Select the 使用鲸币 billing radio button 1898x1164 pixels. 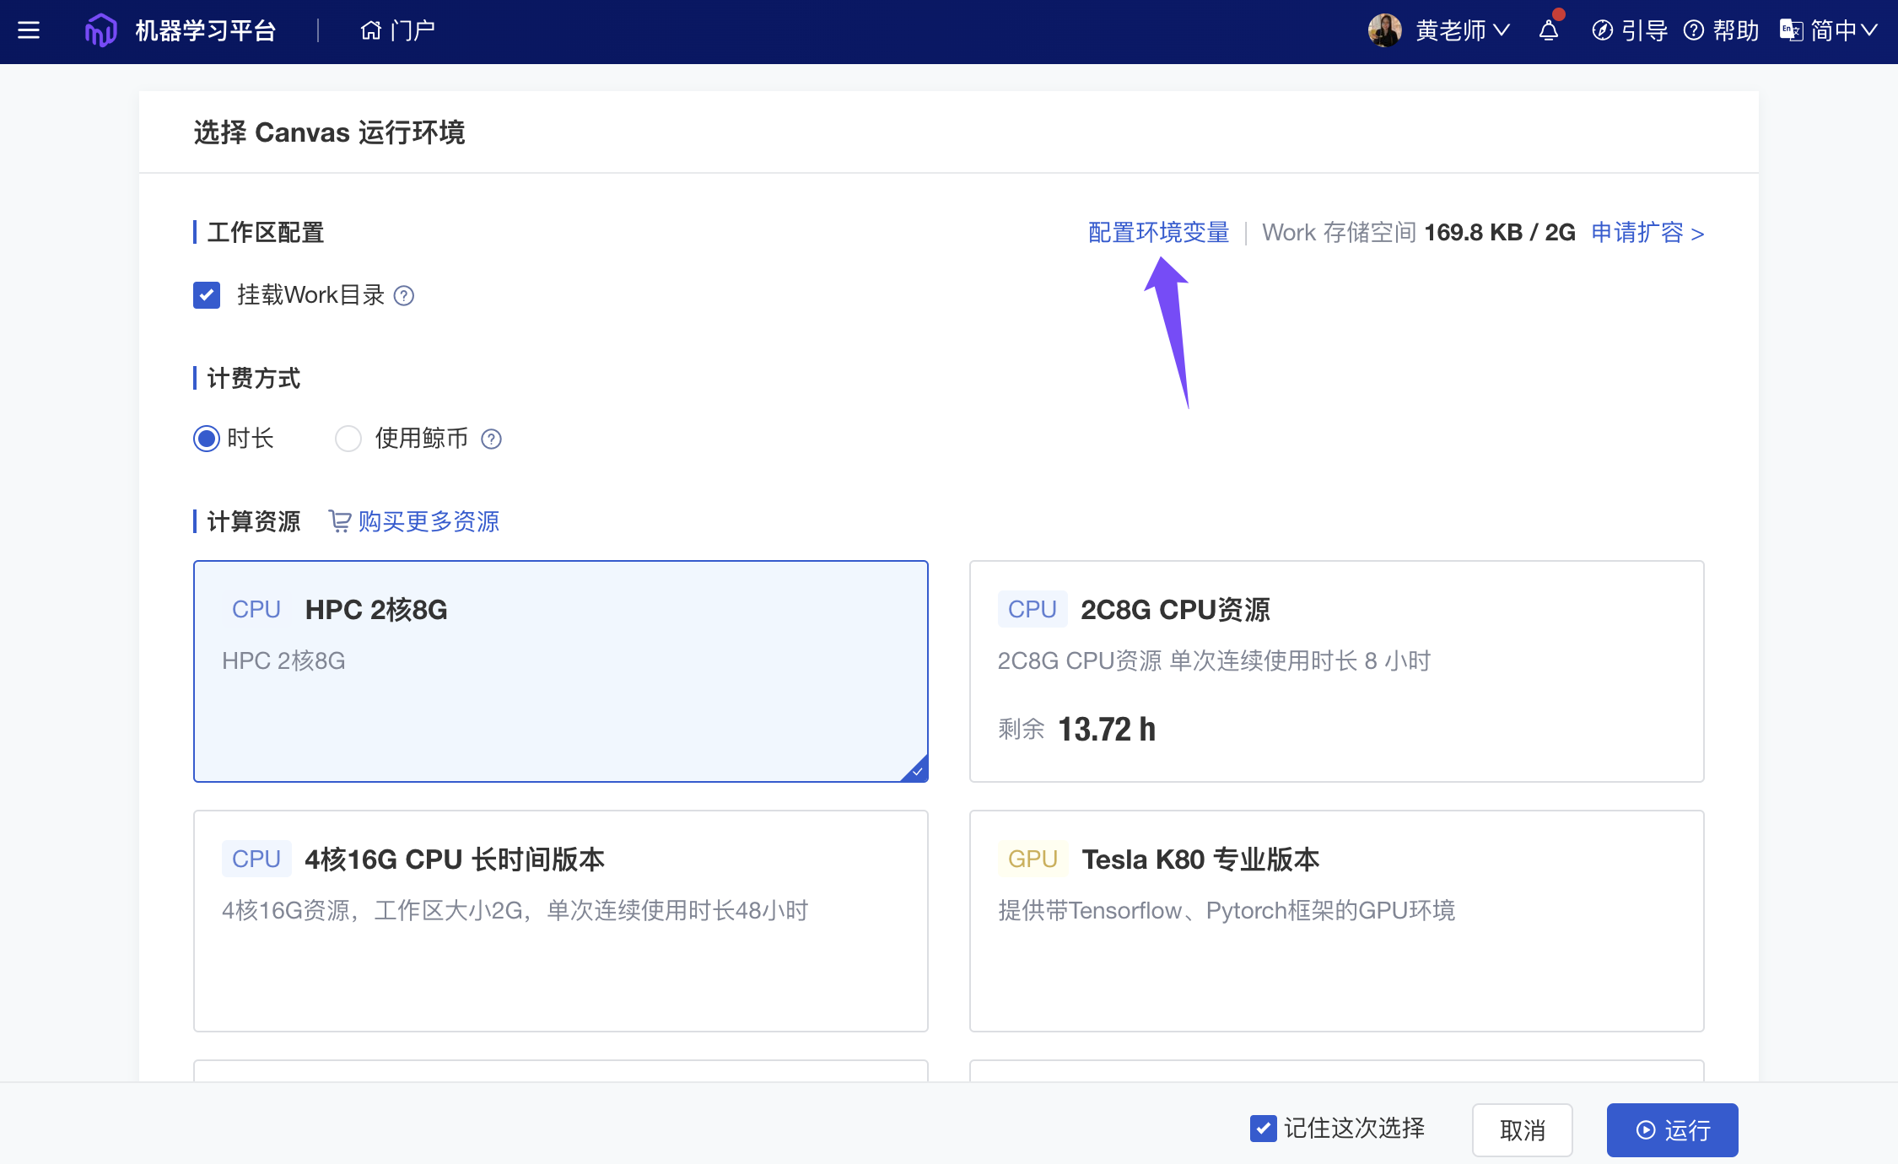click(x=348, y=439)
